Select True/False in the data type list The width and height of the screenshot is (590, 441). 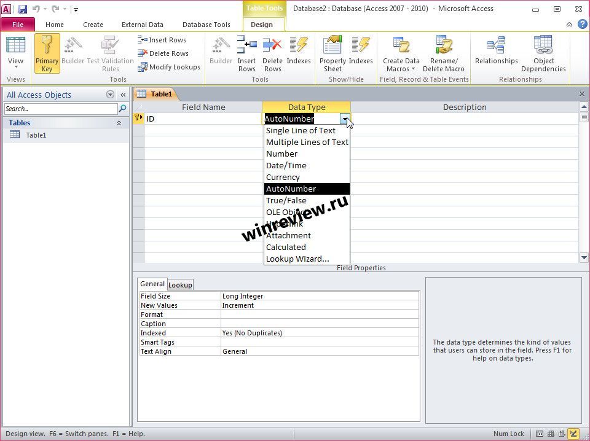307,200
